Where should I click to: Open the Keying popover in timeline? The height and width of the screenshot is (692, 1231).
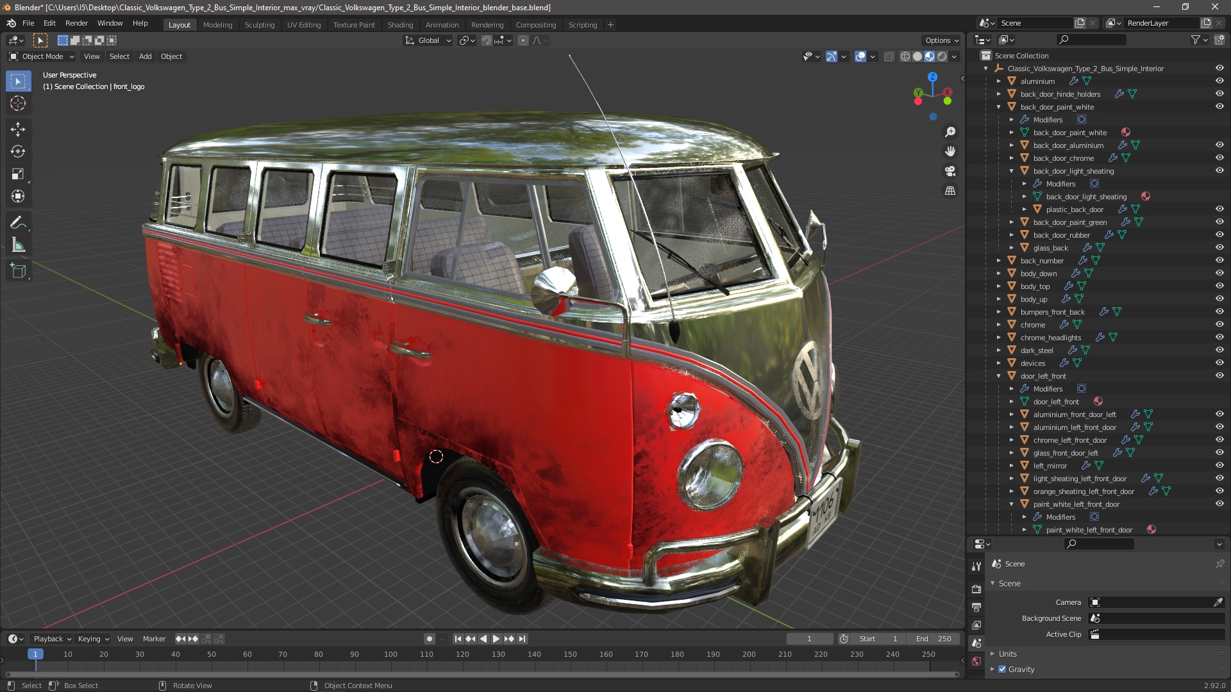93,639
